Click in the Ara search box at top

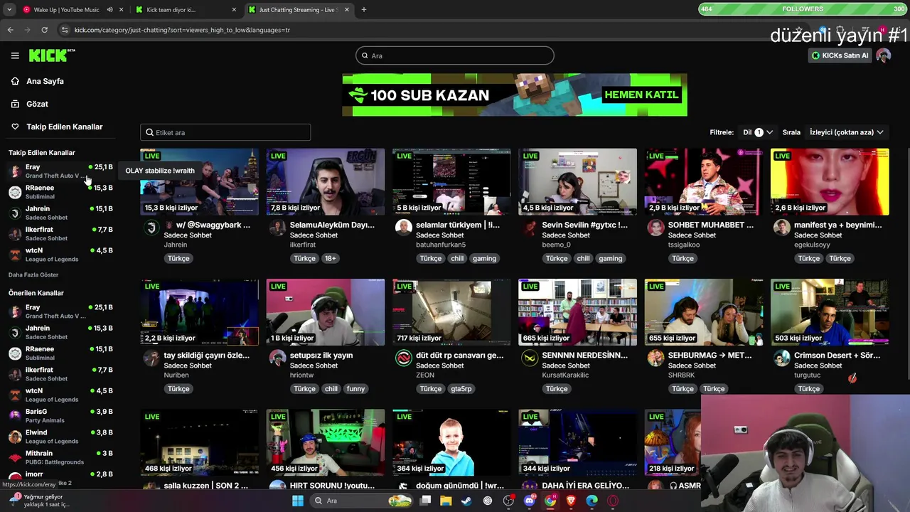click(455, 55)
